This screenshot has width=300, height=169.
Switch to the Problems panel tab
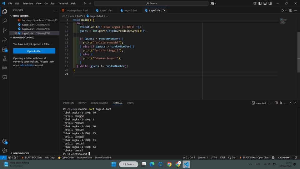click(68, 103)
